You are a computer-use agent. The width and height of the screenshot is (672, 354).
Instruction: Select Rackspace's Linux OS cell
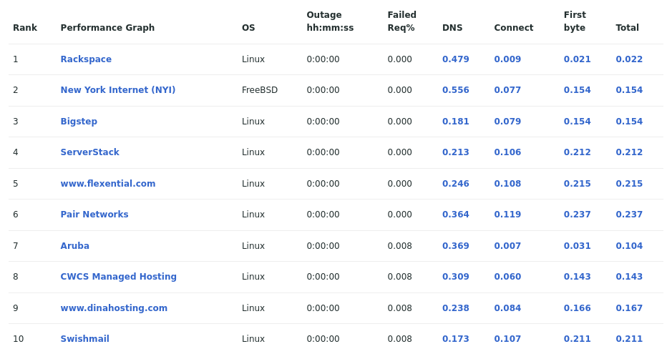(x=253, y=59)
